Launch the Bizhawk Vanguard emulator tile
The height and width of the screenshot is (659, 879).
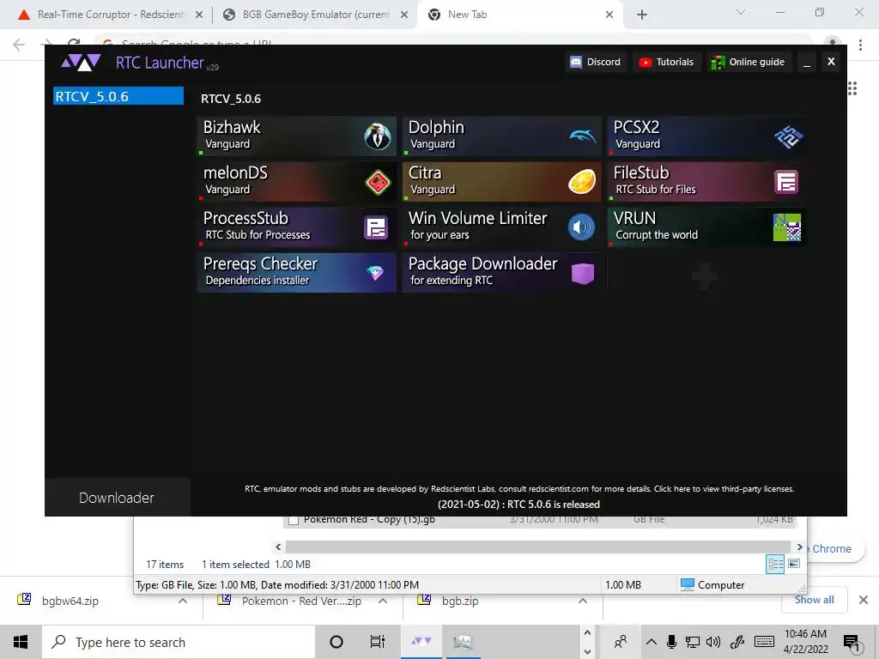click(296, 136)
